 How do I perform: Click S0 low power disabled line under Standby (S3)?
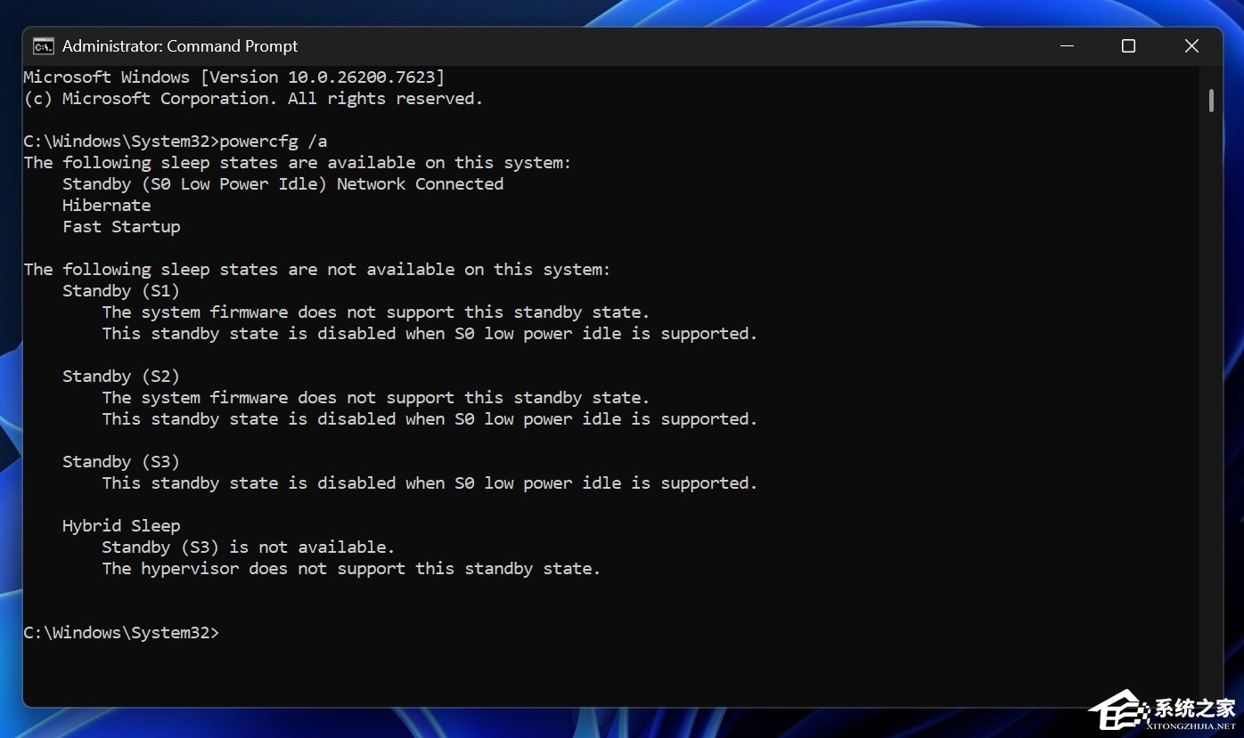(x=430, y=483)
